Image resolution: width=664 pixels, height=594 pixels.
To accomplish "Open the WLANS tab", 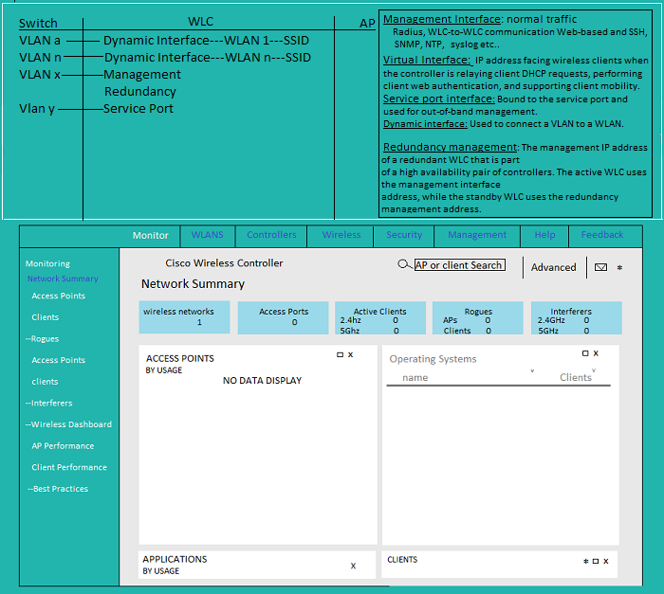I will (x=207, y=235).
